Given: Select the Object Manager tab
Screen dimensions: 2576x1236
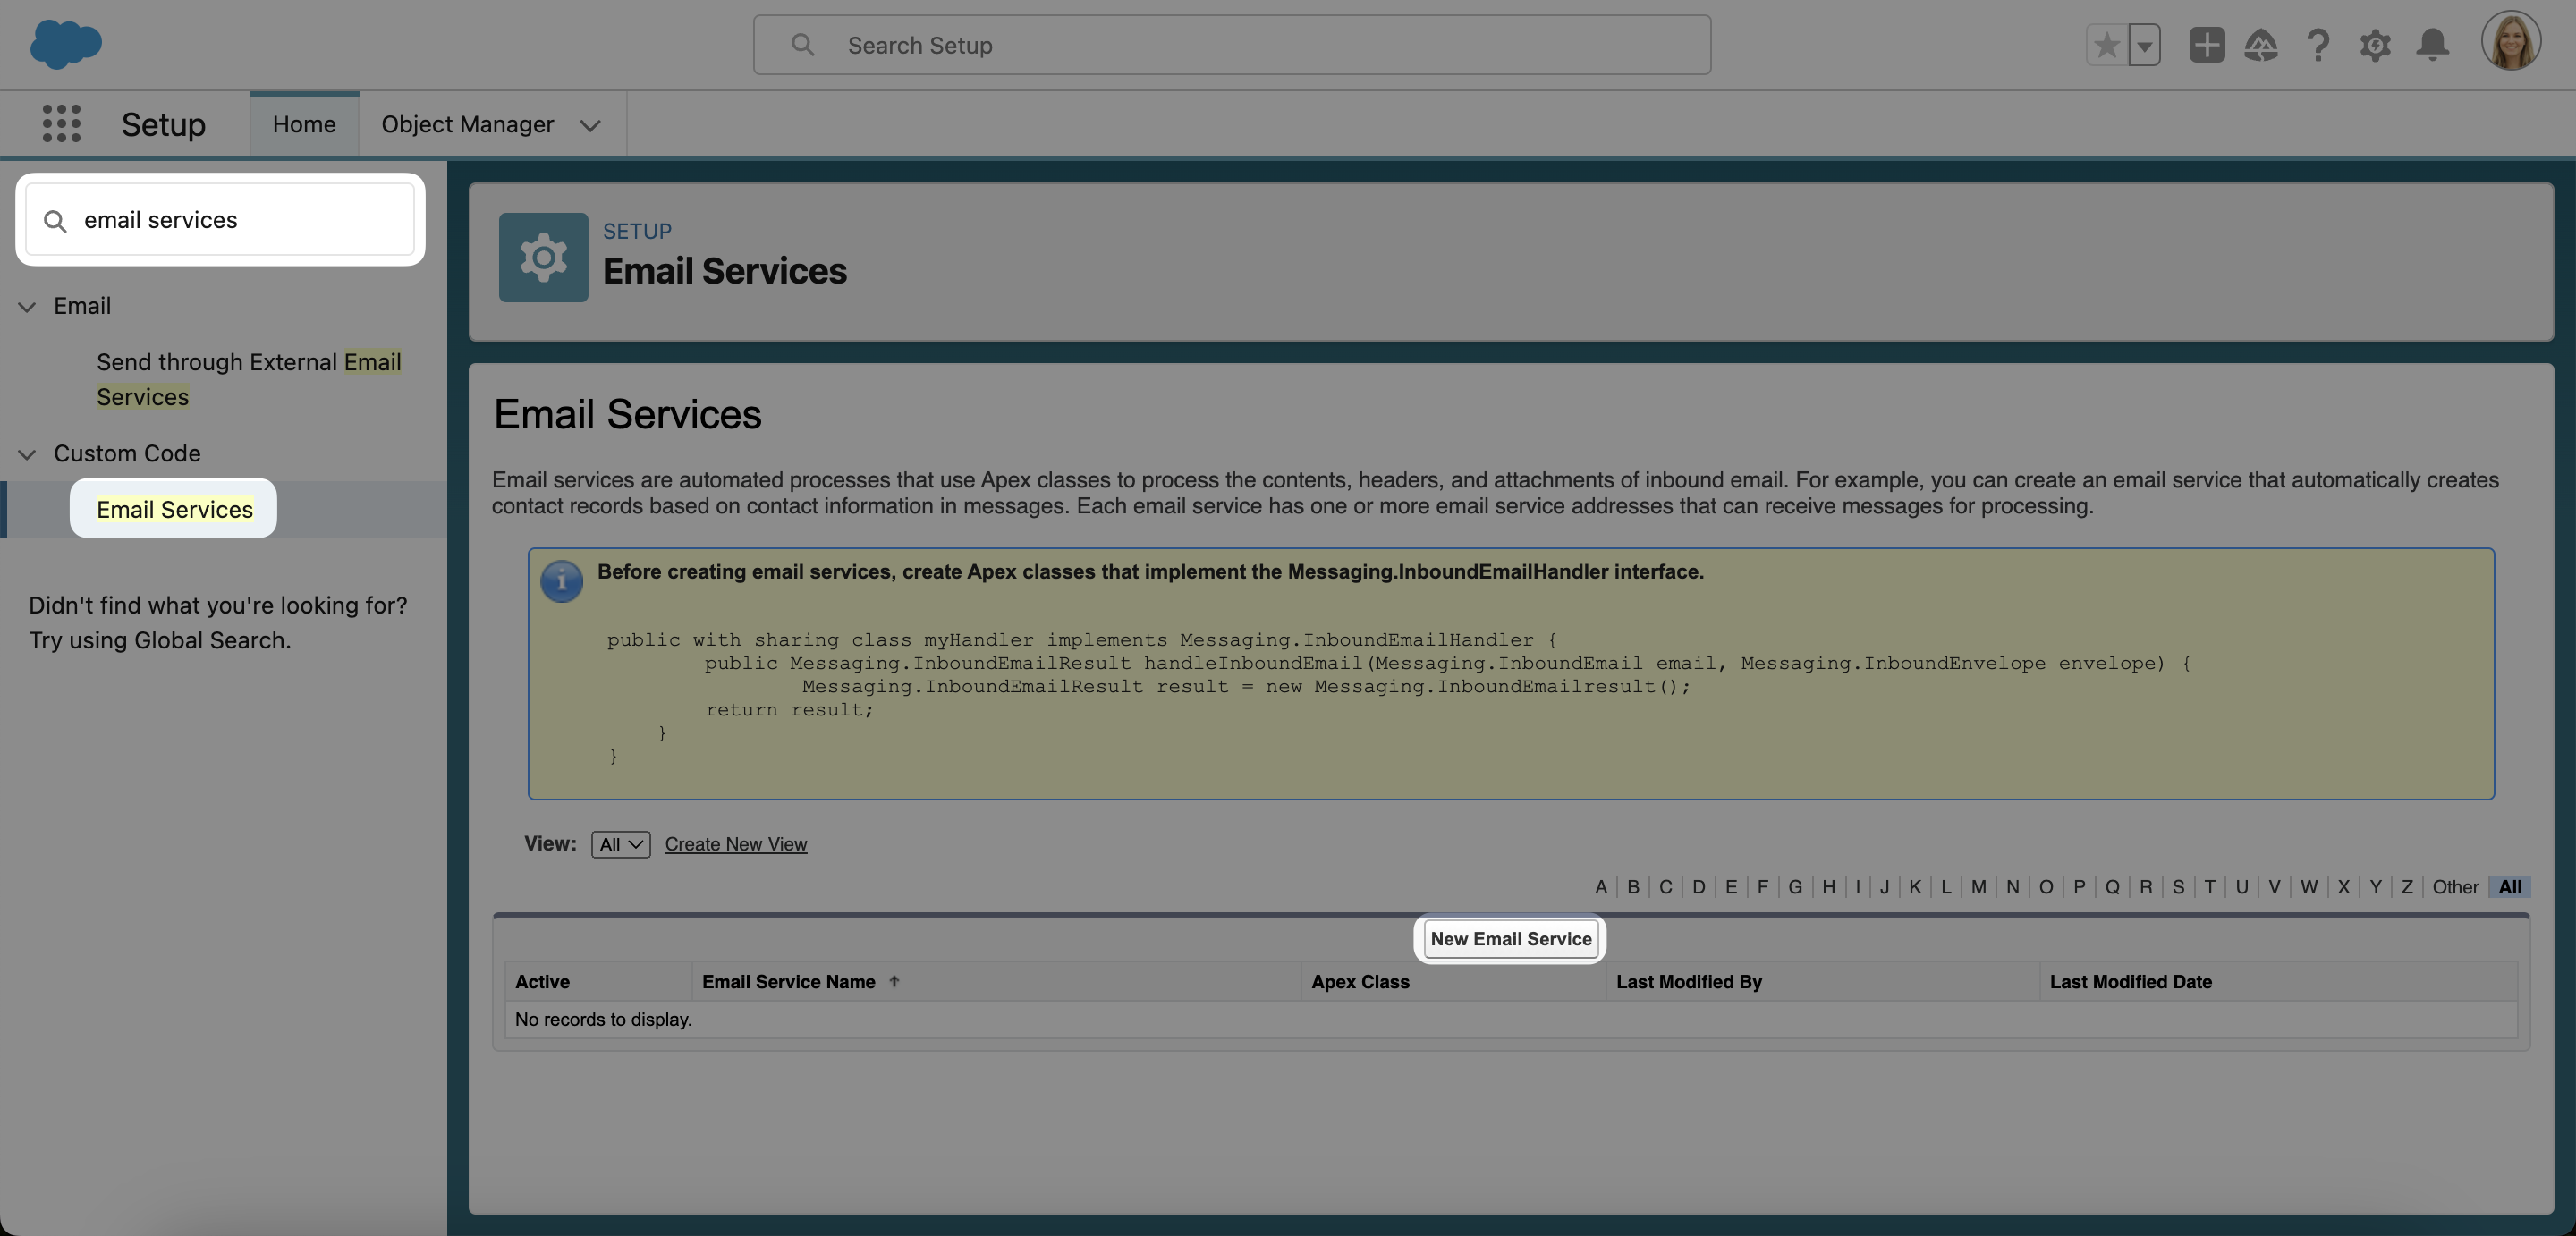Looking at the screenshot, I should click(467, 123).
